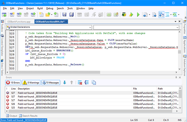Toggle the 10 Errors filter

[x=13, y=83]
